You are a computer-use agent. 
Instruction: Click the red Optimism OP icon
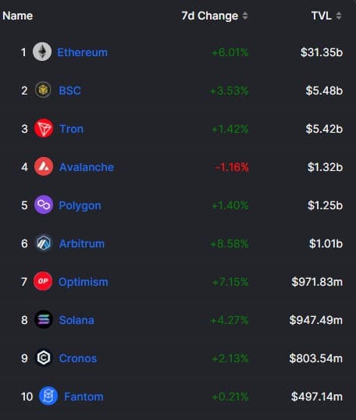tap(43, 281)
